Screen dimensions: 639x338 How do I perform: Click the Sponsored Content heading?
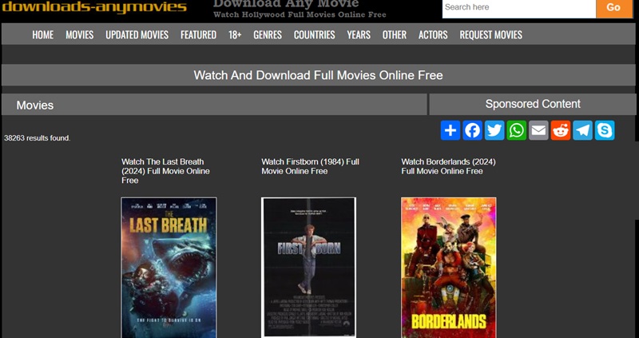tap(533, 104)
